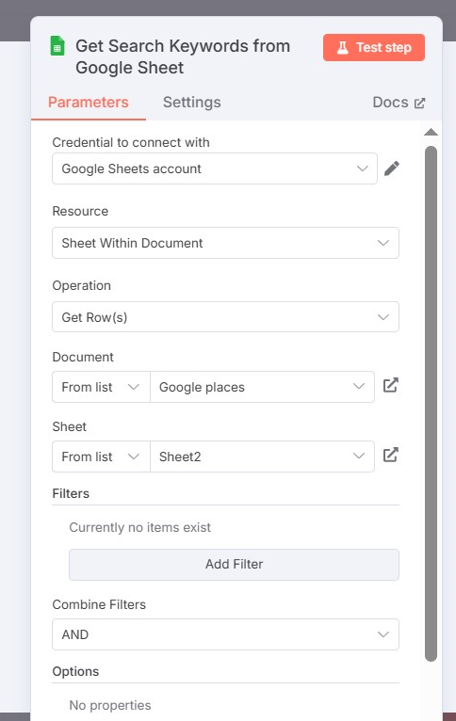Click the vertical scrollbar thumb in panel

[x=431, y=403]
